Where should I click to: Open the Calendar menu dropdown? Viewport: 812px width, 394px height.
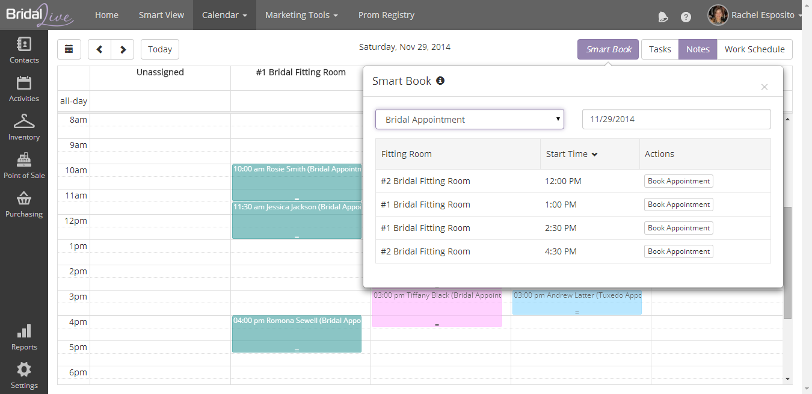224,15
